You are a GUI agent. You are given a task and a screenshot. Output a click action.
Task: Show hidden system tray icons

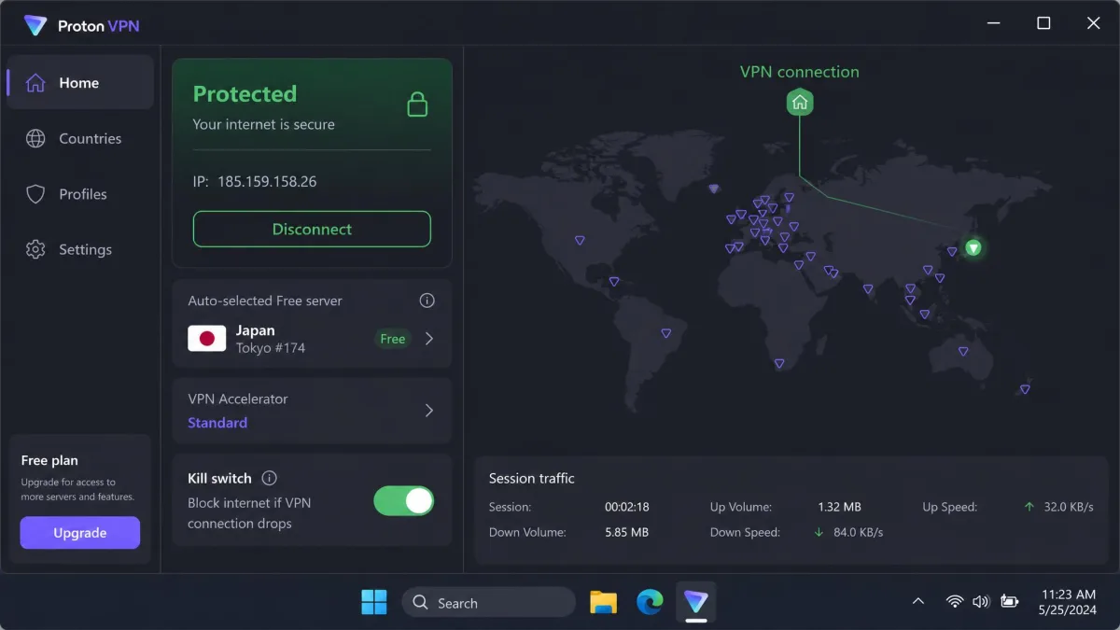918,602
